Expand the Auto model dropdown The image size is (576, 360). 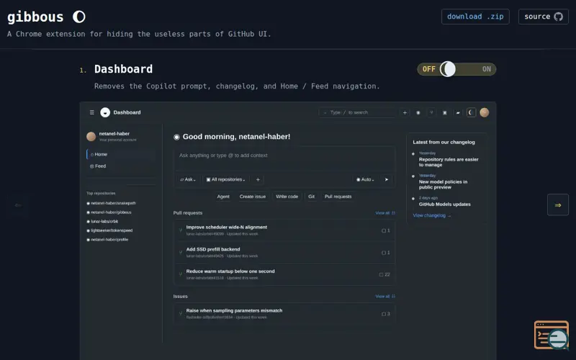click(365, 179)
